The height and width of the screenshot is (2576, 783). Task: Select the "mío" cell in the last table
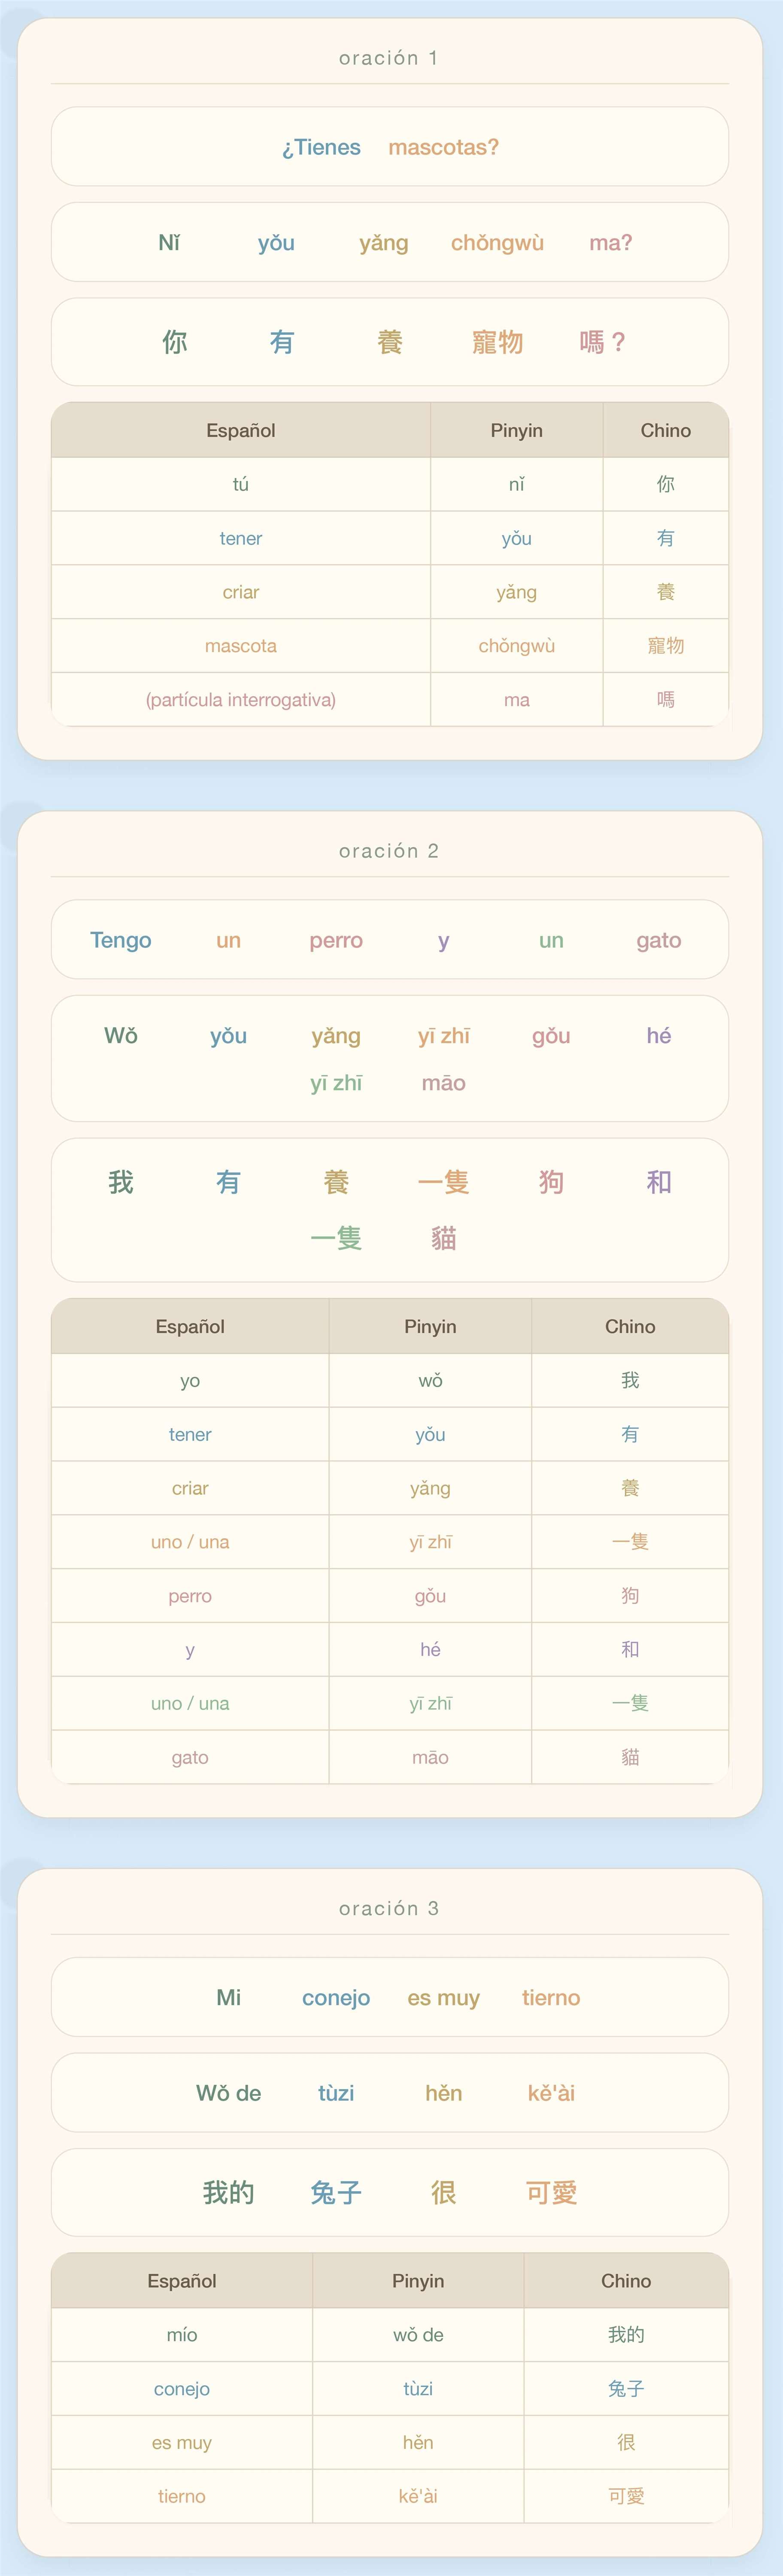182,2334
